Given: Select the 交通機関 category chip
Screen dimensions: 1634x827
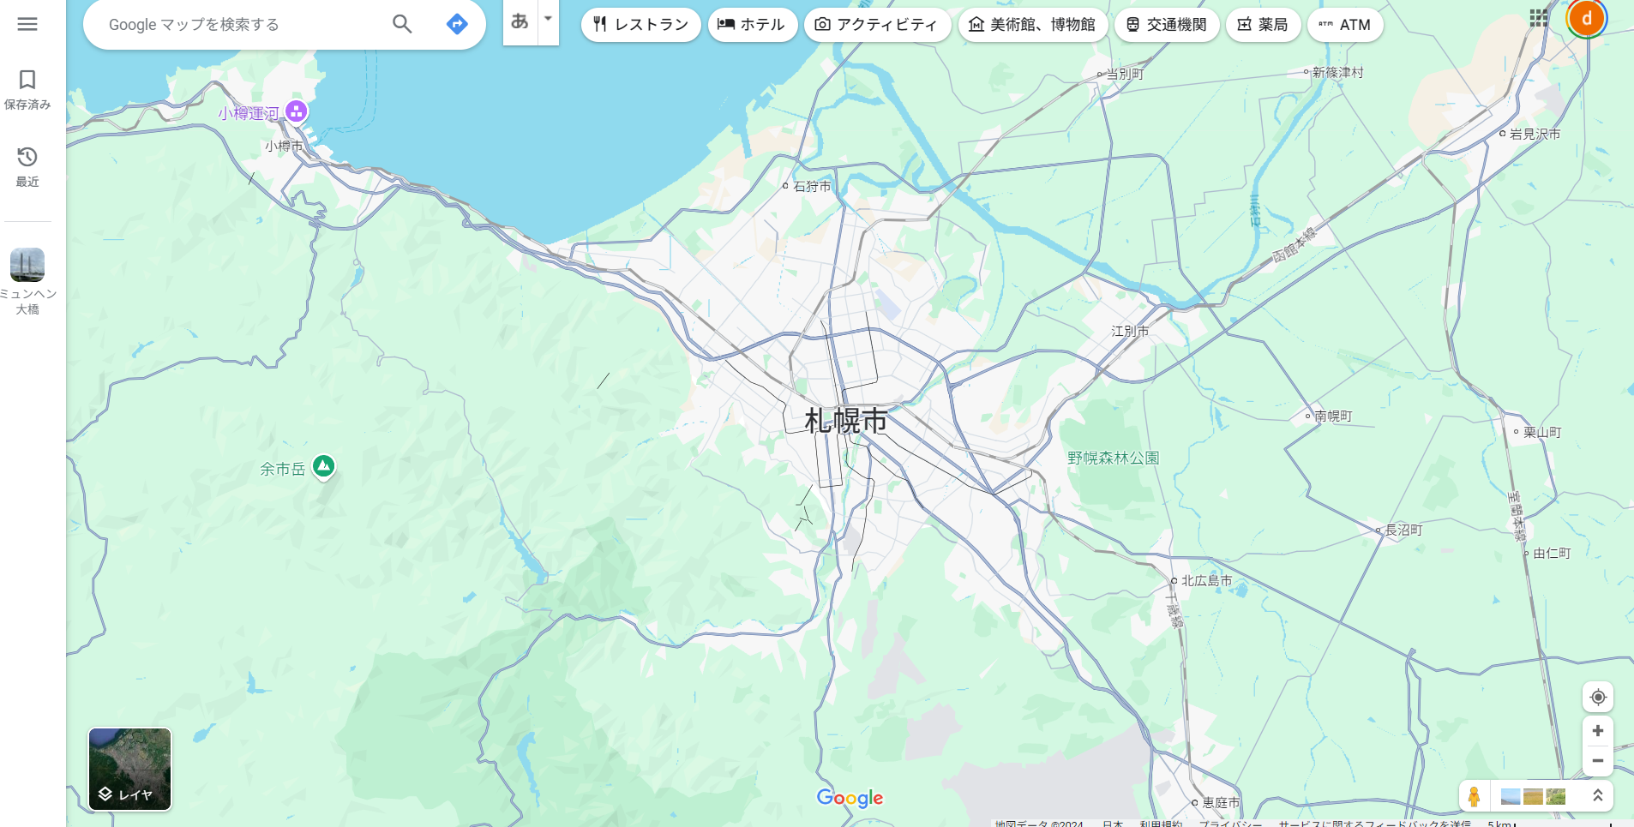Looking at the screenshot, I should (1166, 25).
